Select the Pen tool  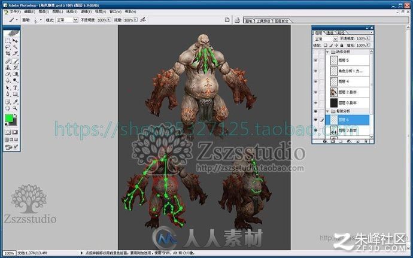pos(8,94)
